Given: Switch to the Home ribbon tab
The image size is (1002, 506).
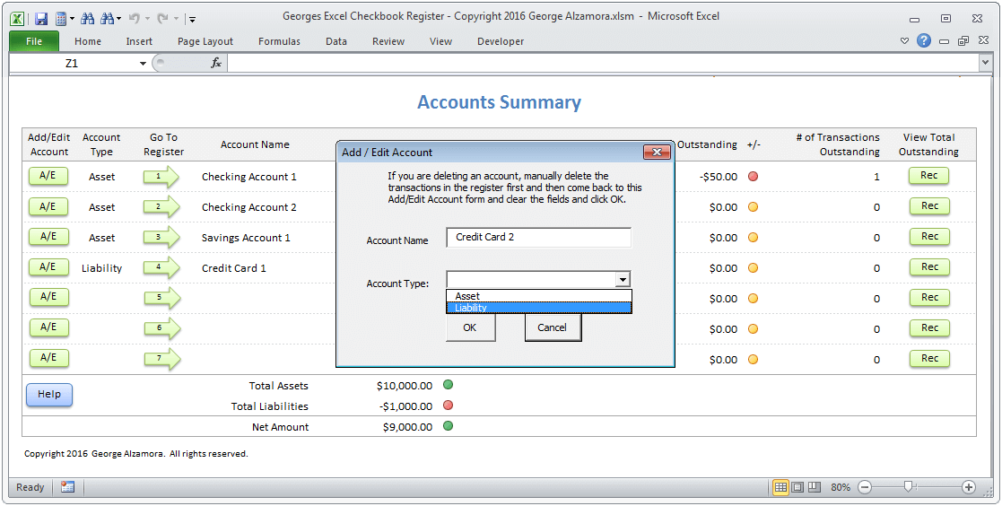Looking at the screenshot, I should (x=88, y=41).
